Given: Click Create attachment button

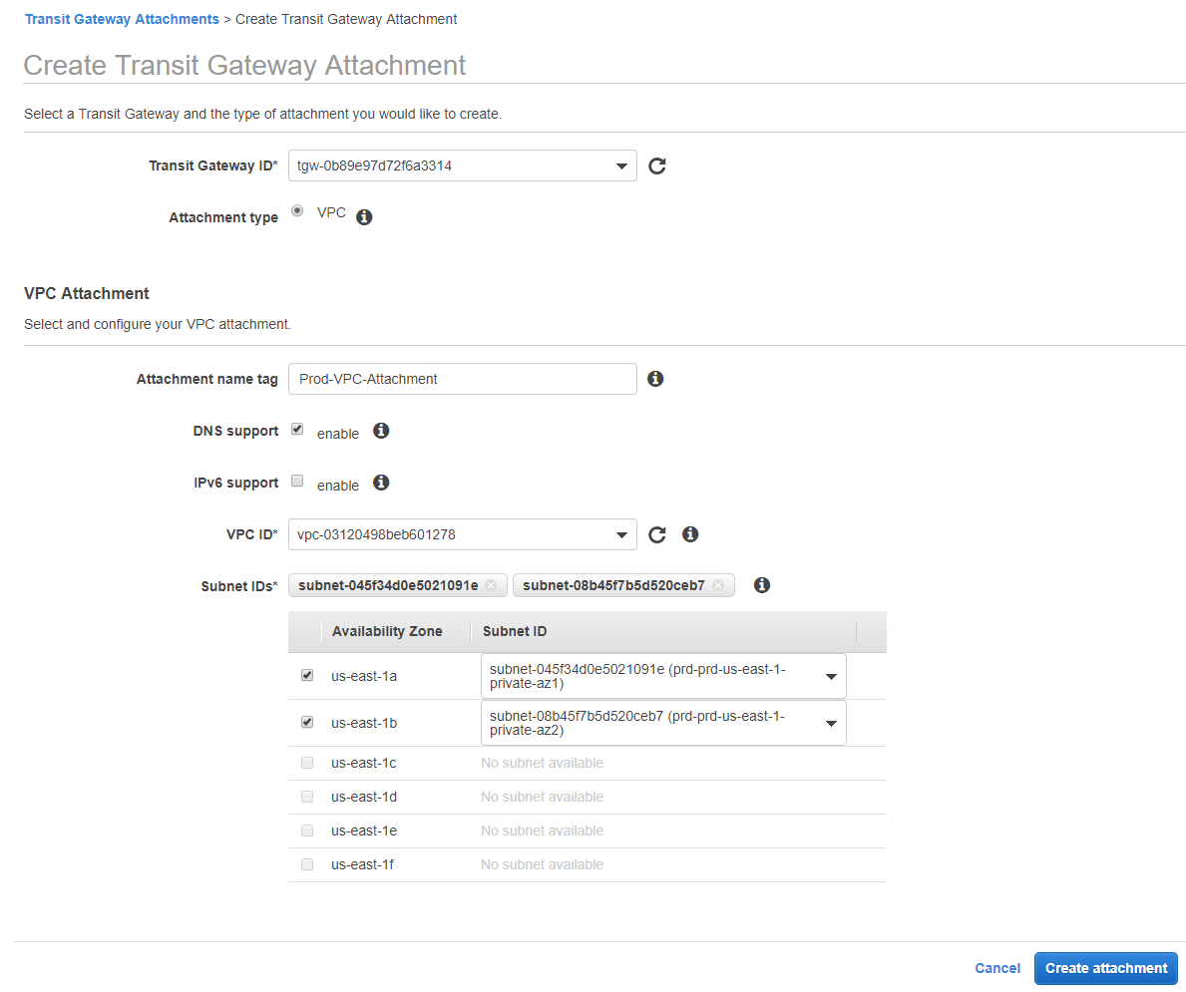Looking at the screenshot, I should click(x=1105, y=968).
